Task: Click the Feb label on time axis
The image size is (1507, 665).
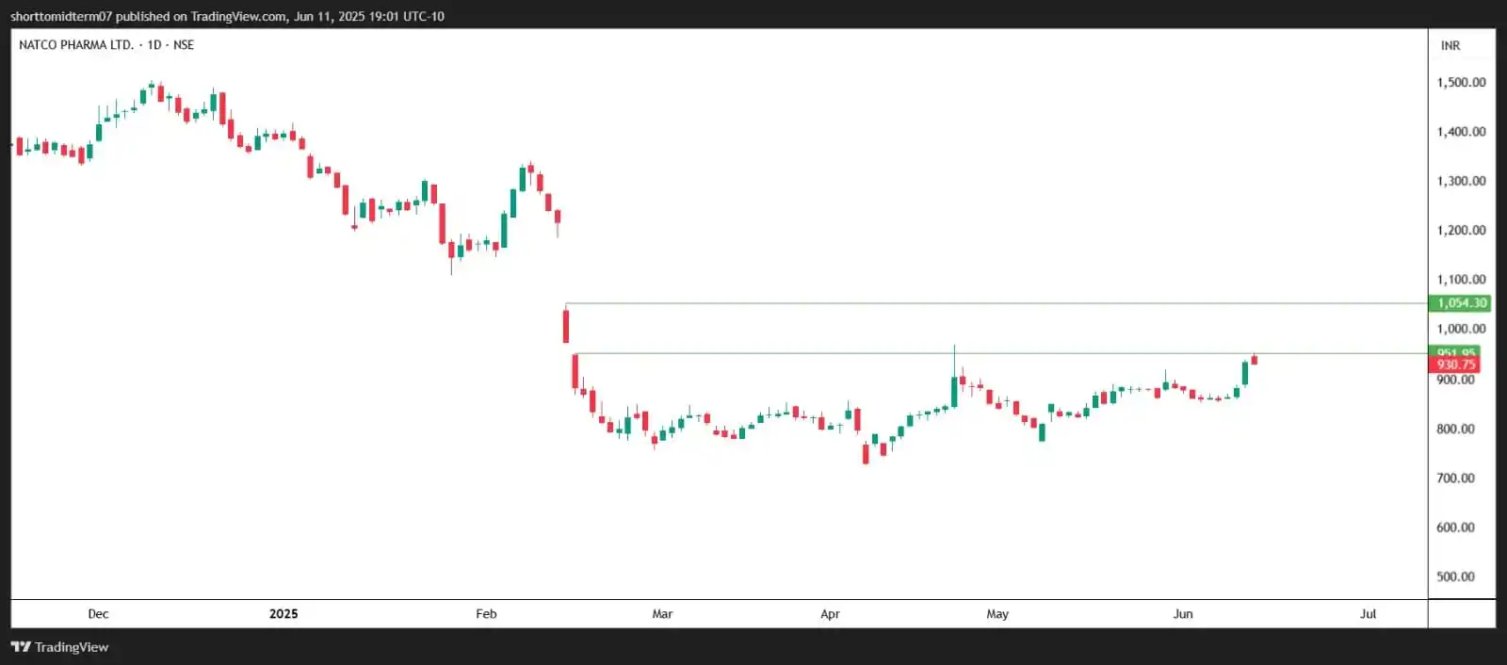Action: tap(486, 613)
